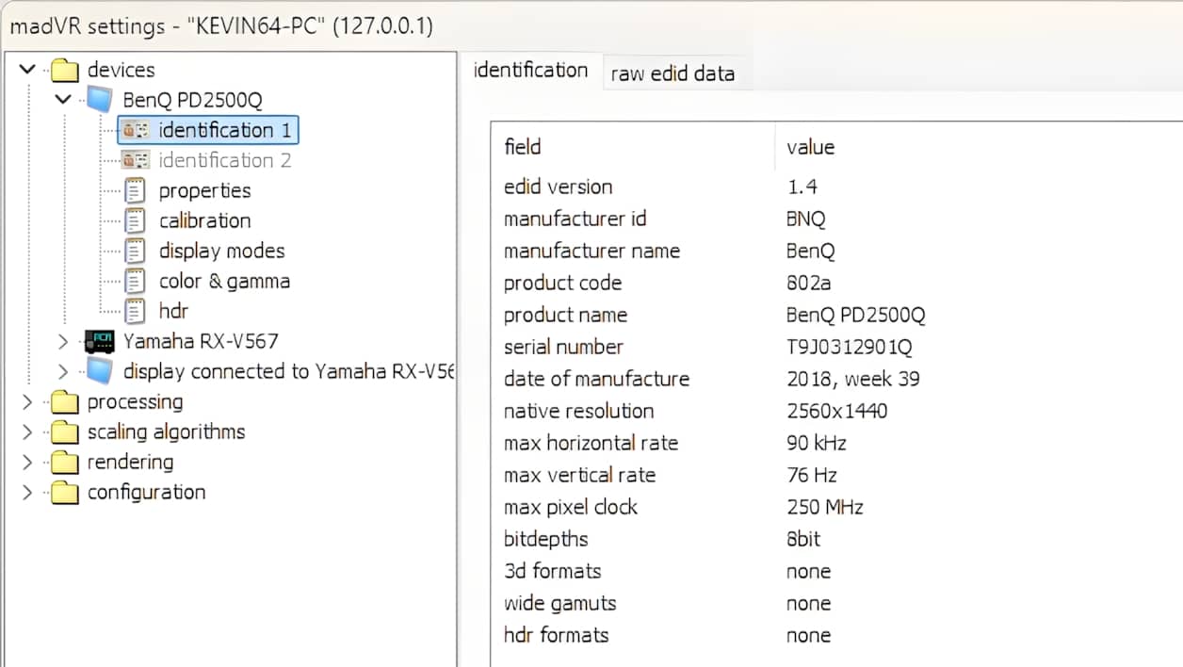Collapse the devices tree node

pyautogui.click(x=27, y=70)
